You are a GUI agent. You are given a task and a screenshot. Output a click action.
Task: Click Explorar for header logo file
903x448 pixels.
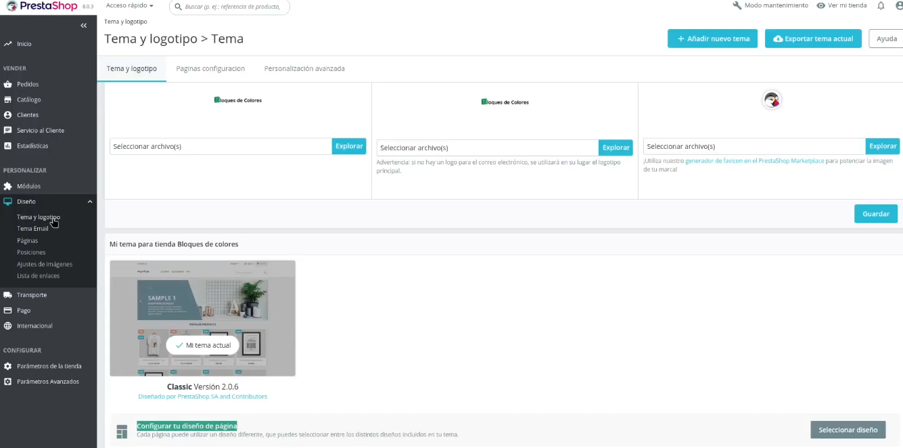(x=349, y=146)
